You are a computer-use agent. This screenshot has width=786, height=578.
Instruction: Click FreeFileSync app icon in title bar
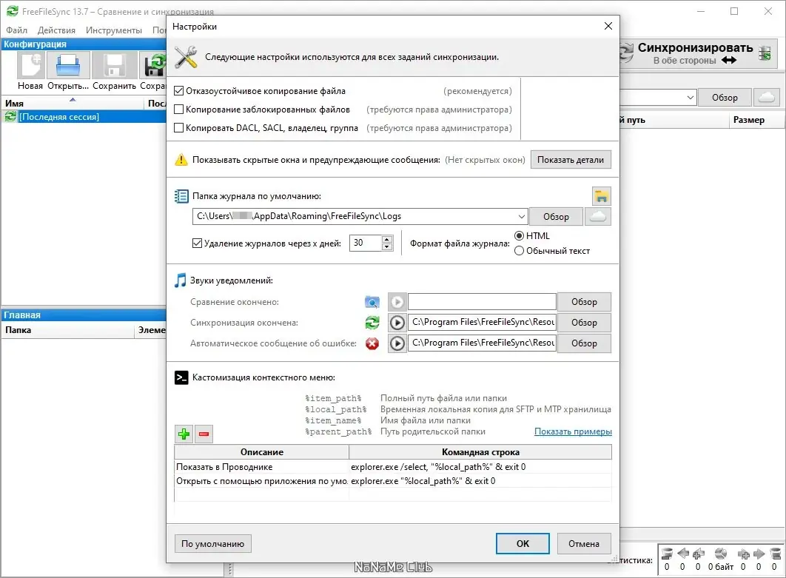[12, 11]
